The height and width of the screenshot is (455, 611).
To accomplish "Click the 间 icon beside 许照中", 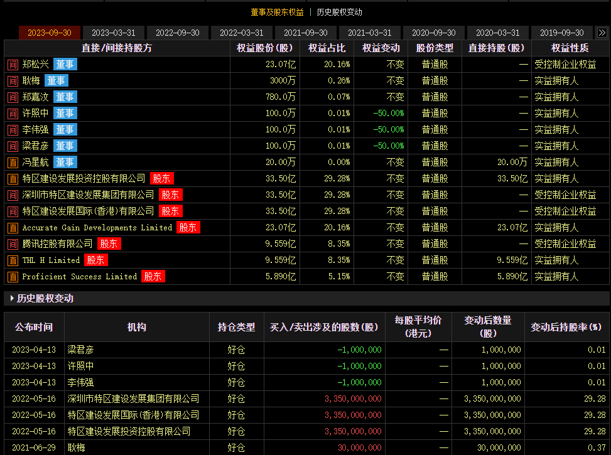I will pyautogui.click(x=13, y=113).
